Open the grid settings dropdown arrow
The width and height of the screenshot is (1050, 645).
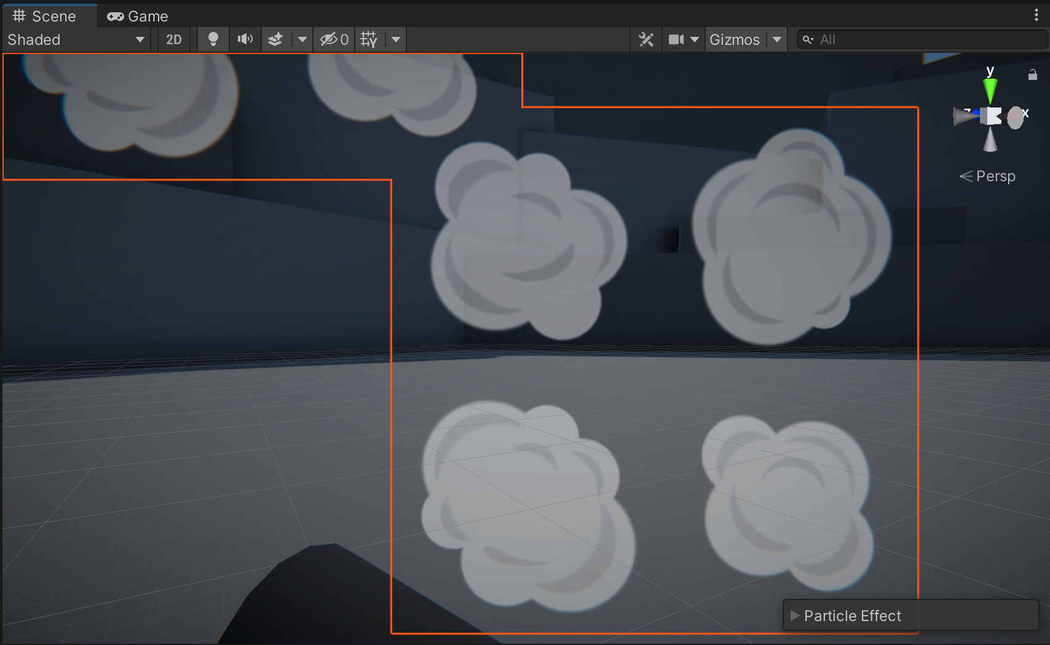coord(396,39)
